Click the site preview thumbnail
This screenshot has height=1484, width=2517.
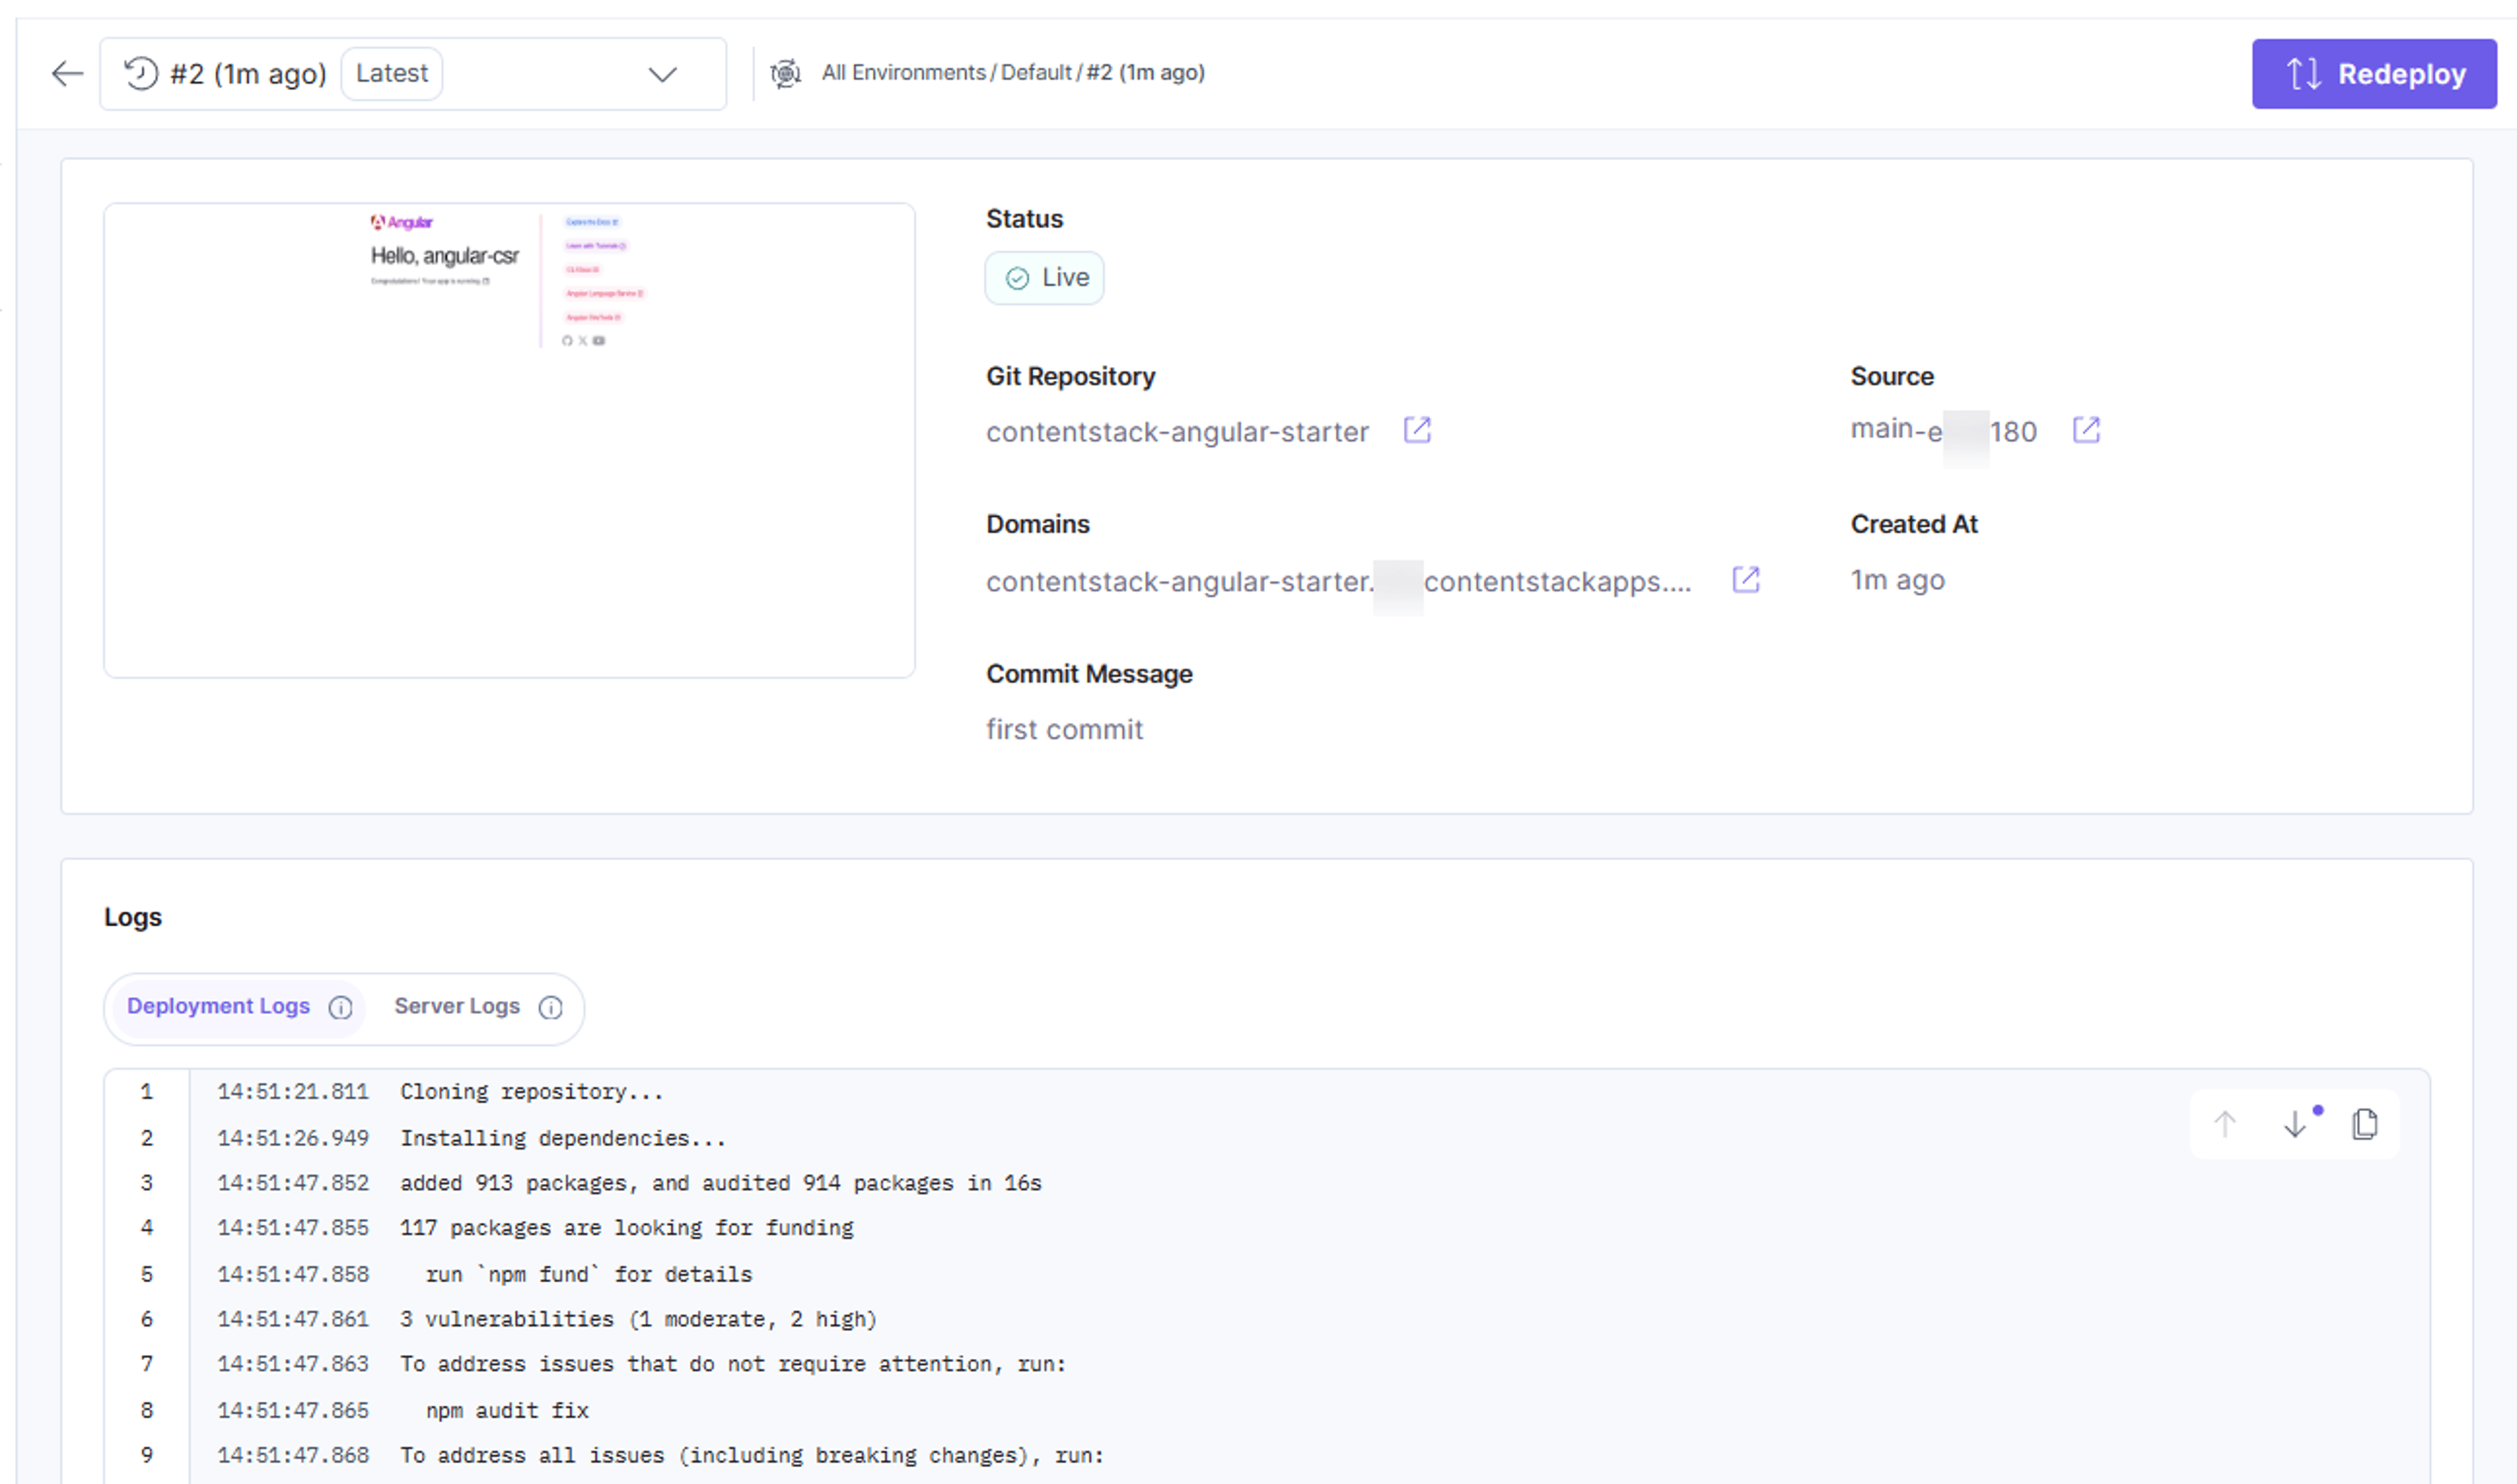point(509,440)
